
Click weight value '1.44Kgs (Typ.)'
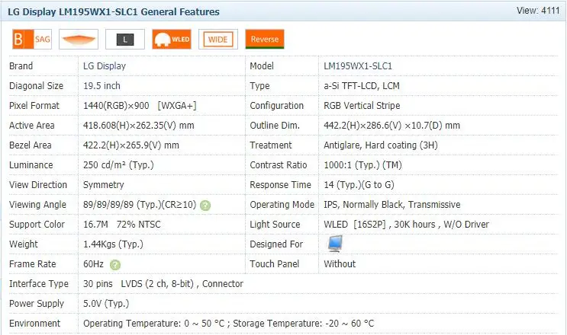tap(113, 244)
